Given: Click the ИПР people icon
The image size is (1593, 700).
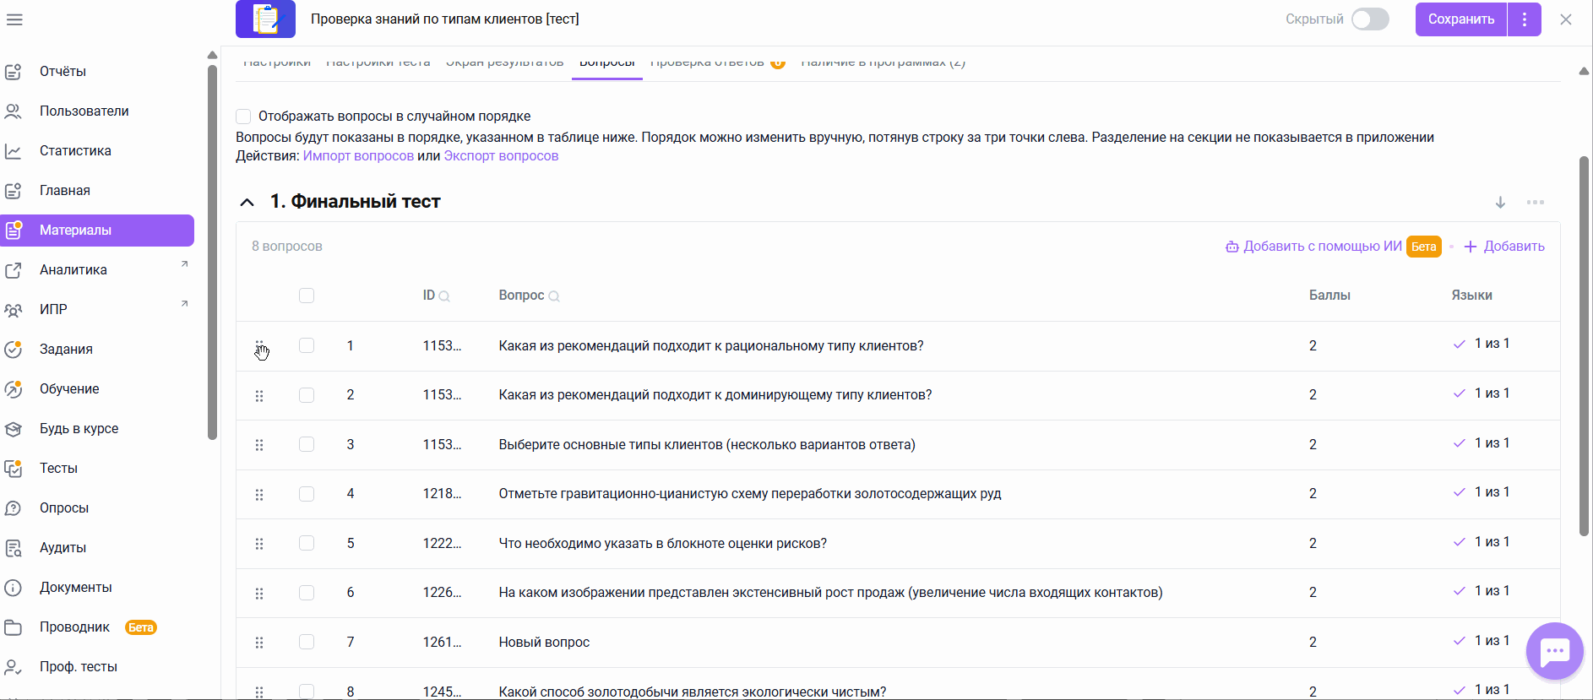Looking at the screenshot, I should 14,310.
